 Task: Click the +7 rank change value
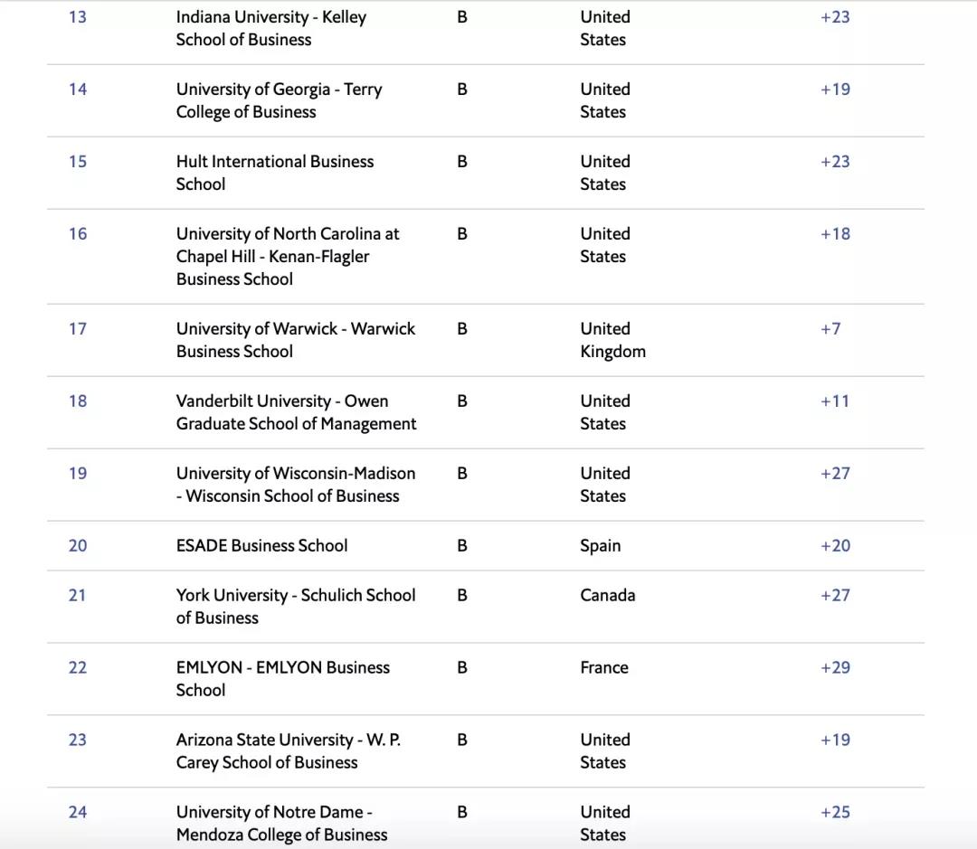pyautogui.click(x=830, y=328)
